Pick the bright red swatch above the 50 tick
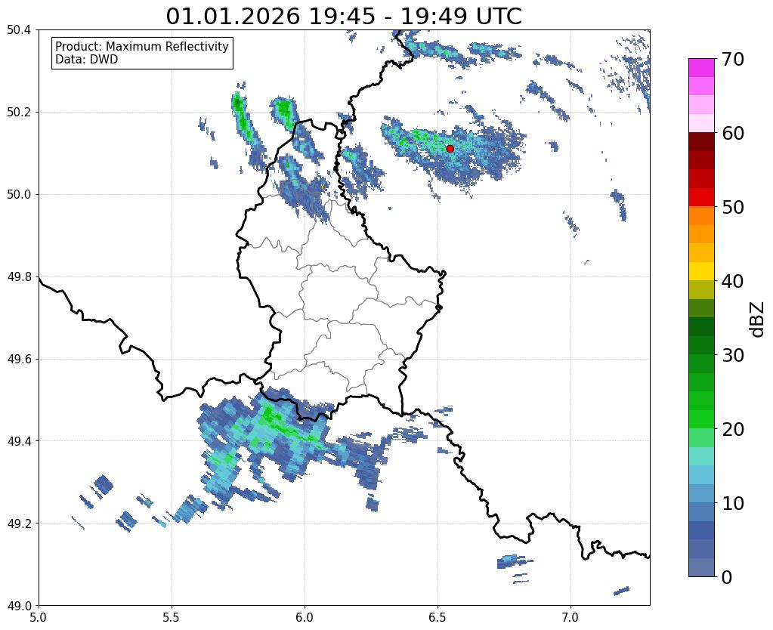Viewport: 773px width, 630px height. 701,197
